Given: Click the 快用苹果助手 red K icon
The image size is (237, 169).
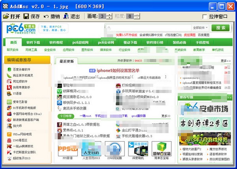Looking at the screenshot, I should (9, 87).
